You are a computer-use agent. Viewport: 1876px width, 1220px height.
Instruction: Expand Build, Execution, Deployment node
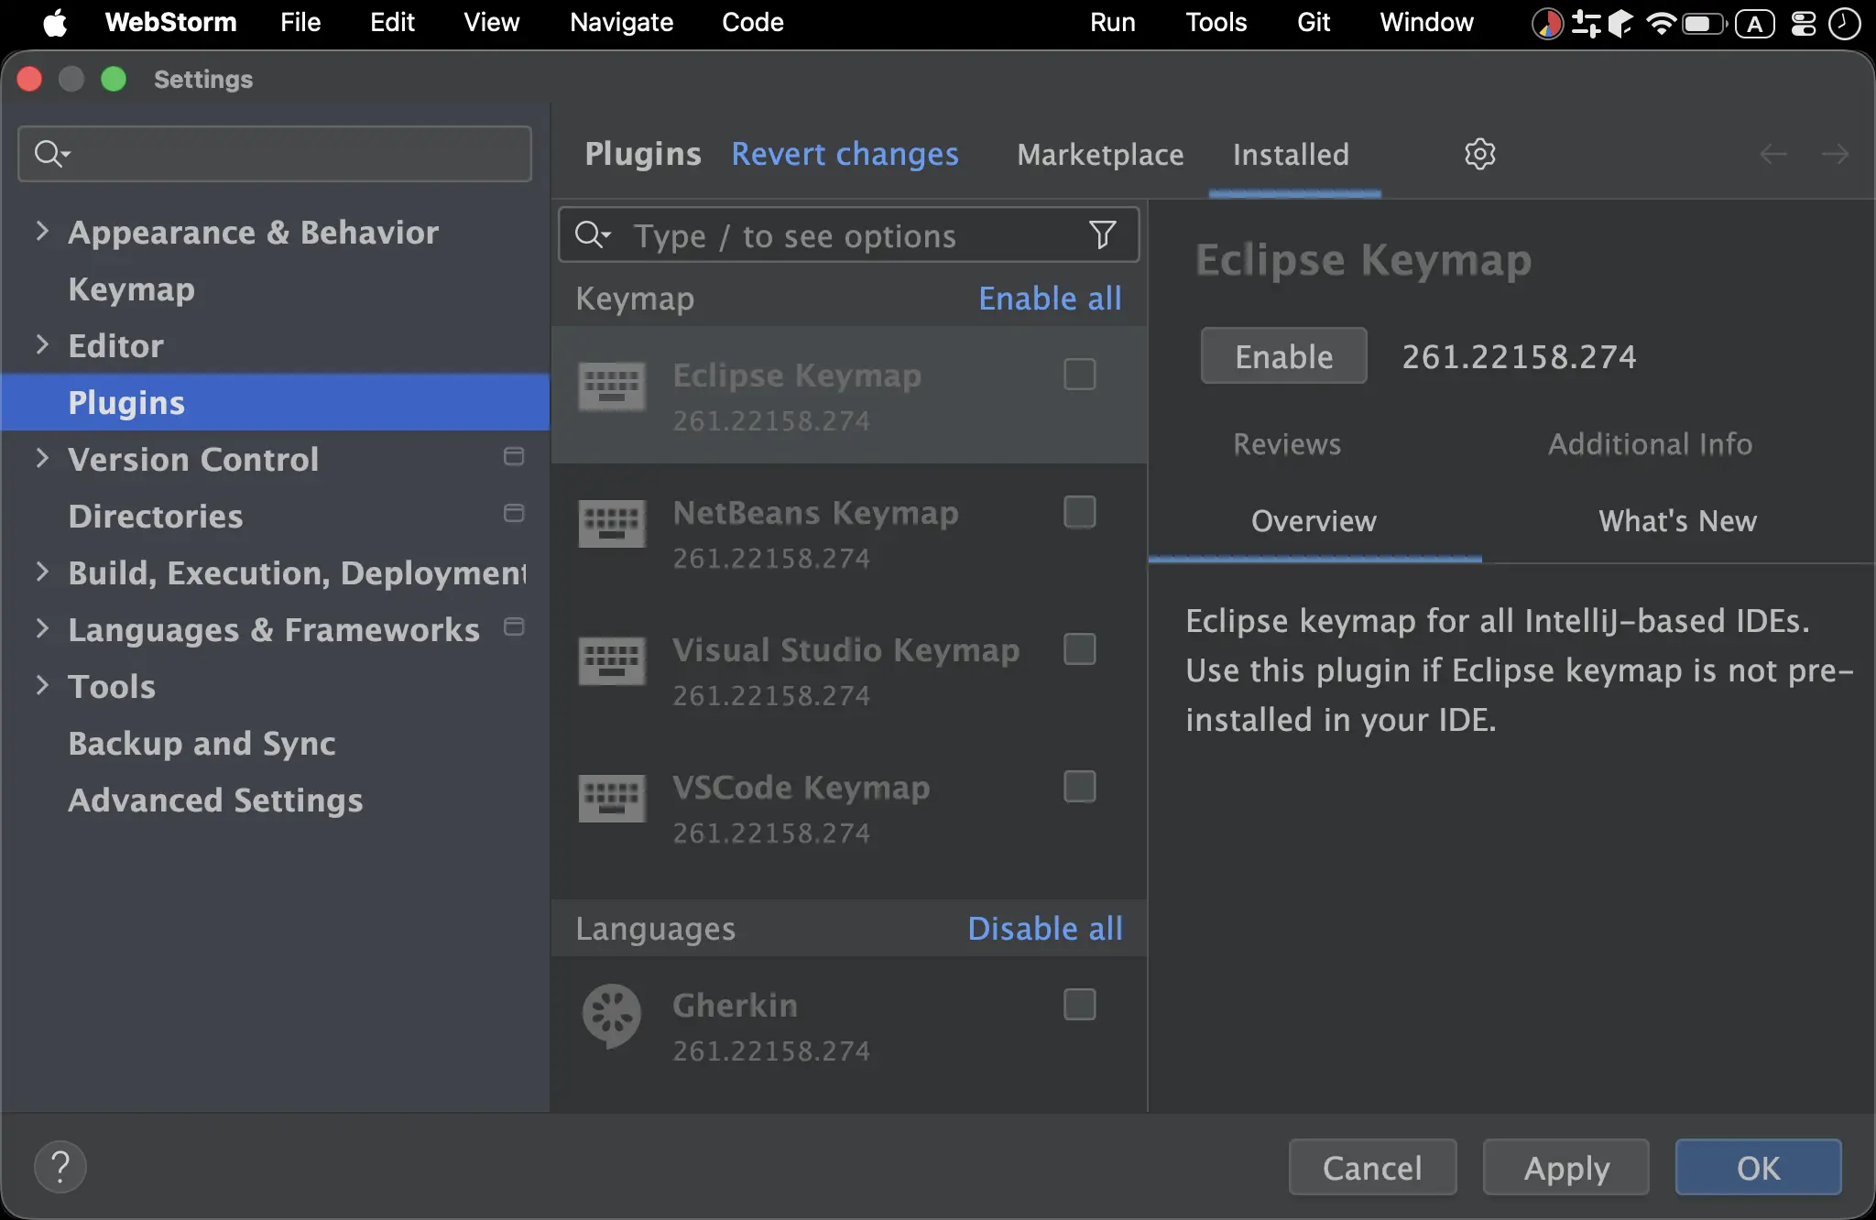point(42,572)
